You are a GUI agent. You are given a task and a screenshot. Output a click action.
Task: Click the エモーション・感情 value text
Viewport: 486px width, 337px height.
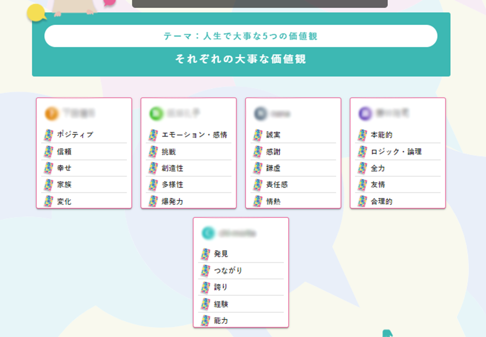click(194, 135)
